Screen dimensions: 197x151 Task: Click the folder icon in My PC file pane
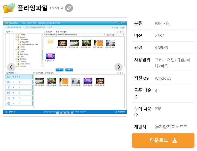tap(50, 42)
